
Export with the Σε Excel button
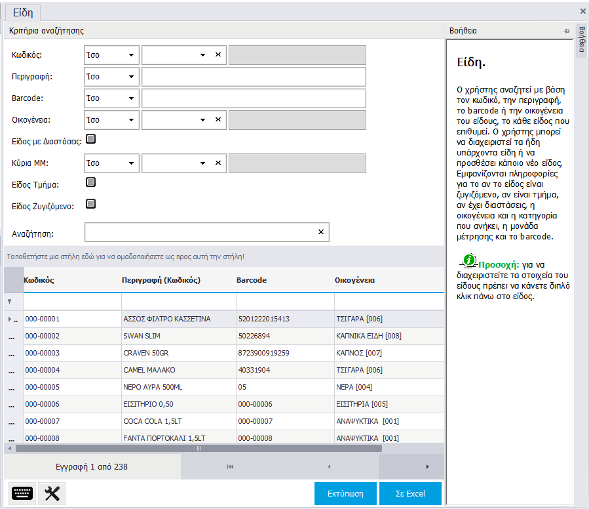pos(411,493)
